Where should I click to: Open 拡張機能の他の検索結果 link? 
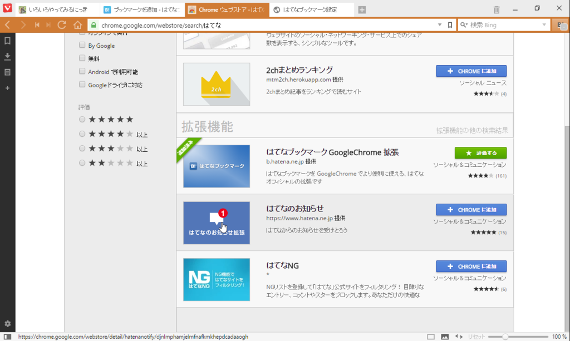[472, 130]
